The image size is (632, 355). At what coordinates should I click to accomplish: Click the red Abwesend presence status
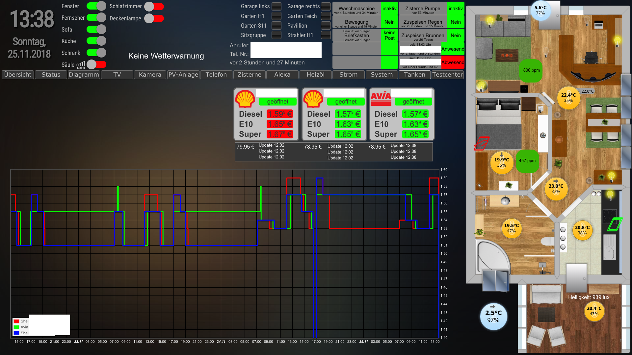(x=453, y=62)
